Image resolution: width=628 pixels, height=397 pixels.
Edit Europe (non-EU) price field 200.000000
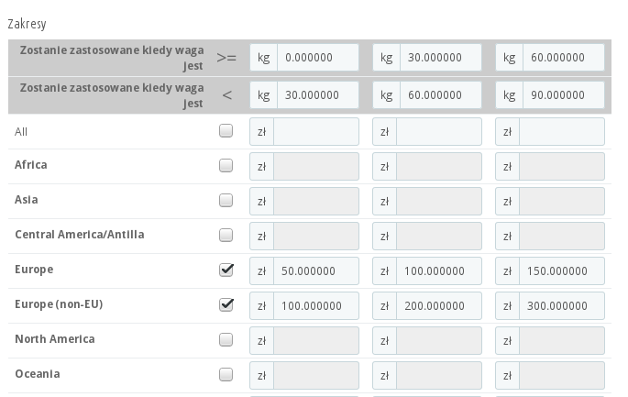pos(440,306)
